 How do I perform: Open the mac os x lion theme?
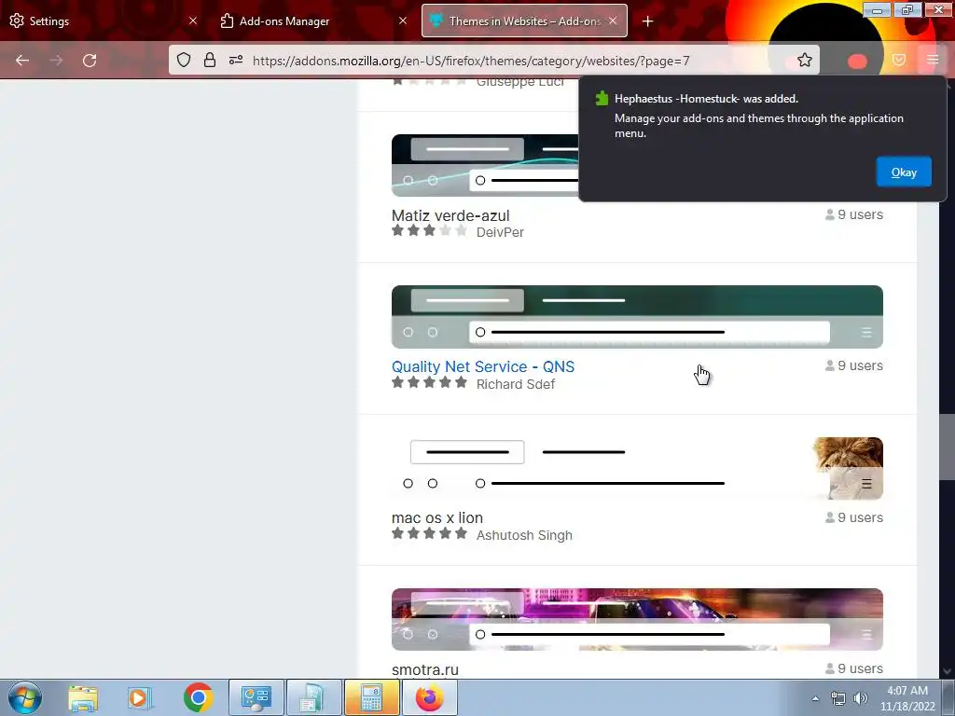[x=437, y=517]
